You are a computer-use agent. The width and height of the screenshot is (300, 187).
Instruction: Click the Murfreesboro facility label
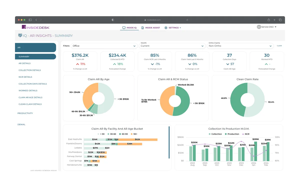tap(75, 152)
